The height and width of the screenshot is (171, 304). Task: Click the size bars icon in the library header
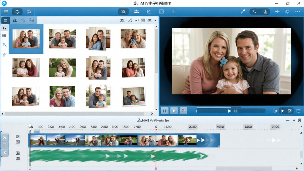click(137, 20)
